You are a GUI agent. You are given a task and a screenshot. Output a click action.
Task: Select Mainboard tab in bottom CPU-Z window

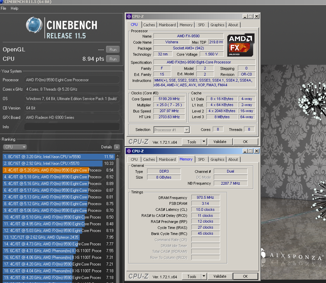click(x=168, y=159)
